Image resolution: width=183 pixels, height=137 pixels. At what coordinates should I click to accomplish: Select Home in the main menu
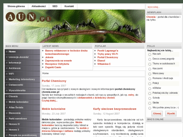[x=22, y=52]
